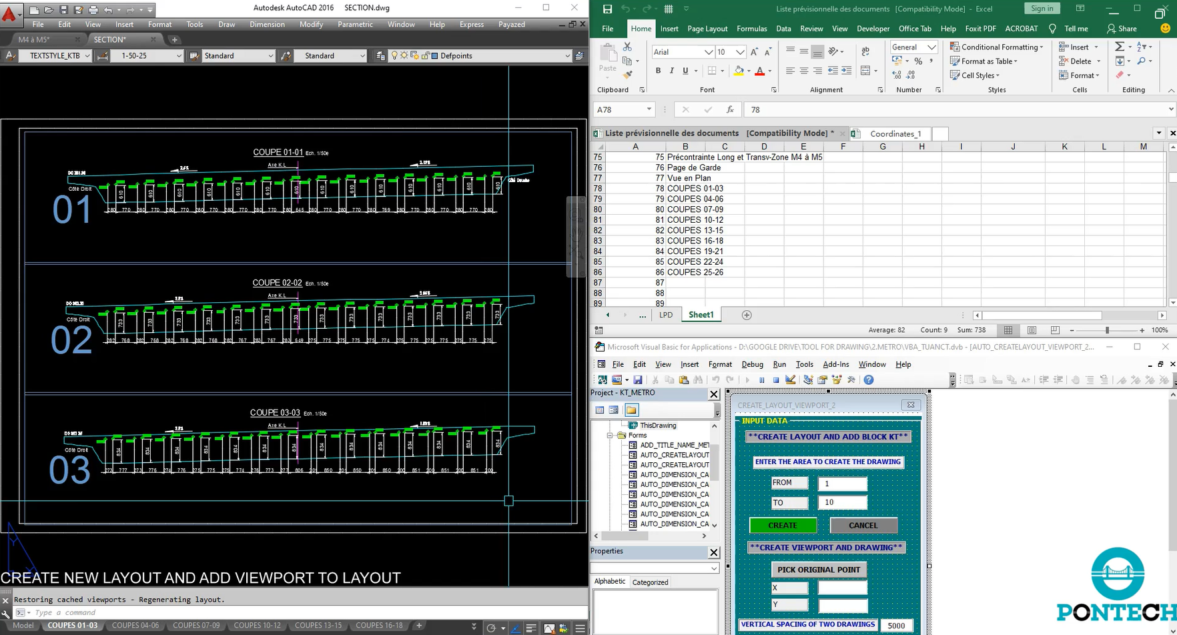Open the Layer Properties manager icon

pos(380,56)
